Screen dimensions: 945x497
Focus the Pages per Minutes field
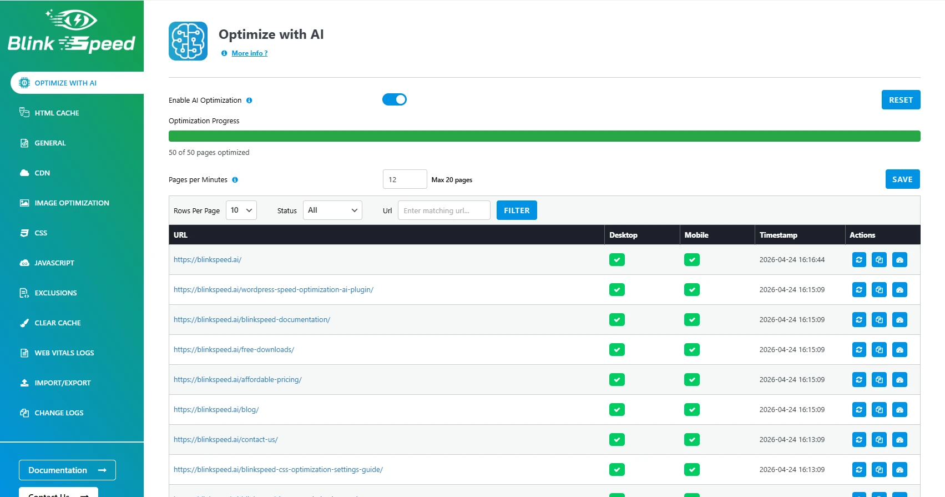point(405,179)
